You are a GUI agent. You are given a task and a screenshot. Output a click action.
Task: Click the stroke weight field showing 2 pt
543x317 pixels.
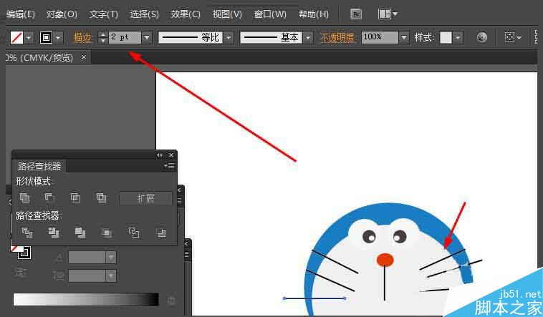125,37
